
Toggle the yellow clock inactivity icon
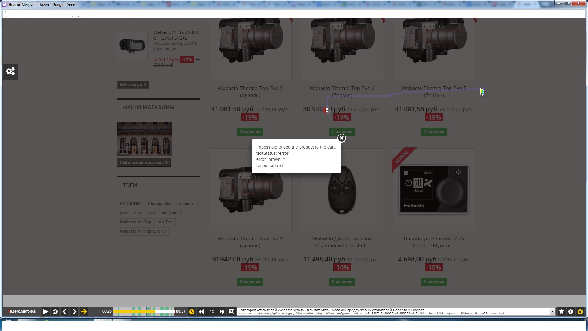pyautogui.click(x=192, y=312)
